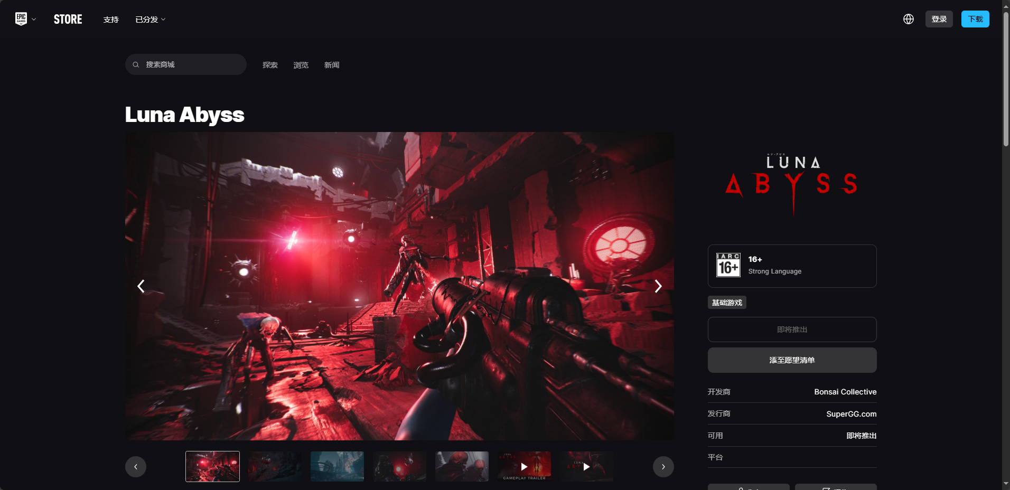Click the Strong Language rating text
Image resolution: width=1010 pixels, height=490 pixels.
coord(774,271)
